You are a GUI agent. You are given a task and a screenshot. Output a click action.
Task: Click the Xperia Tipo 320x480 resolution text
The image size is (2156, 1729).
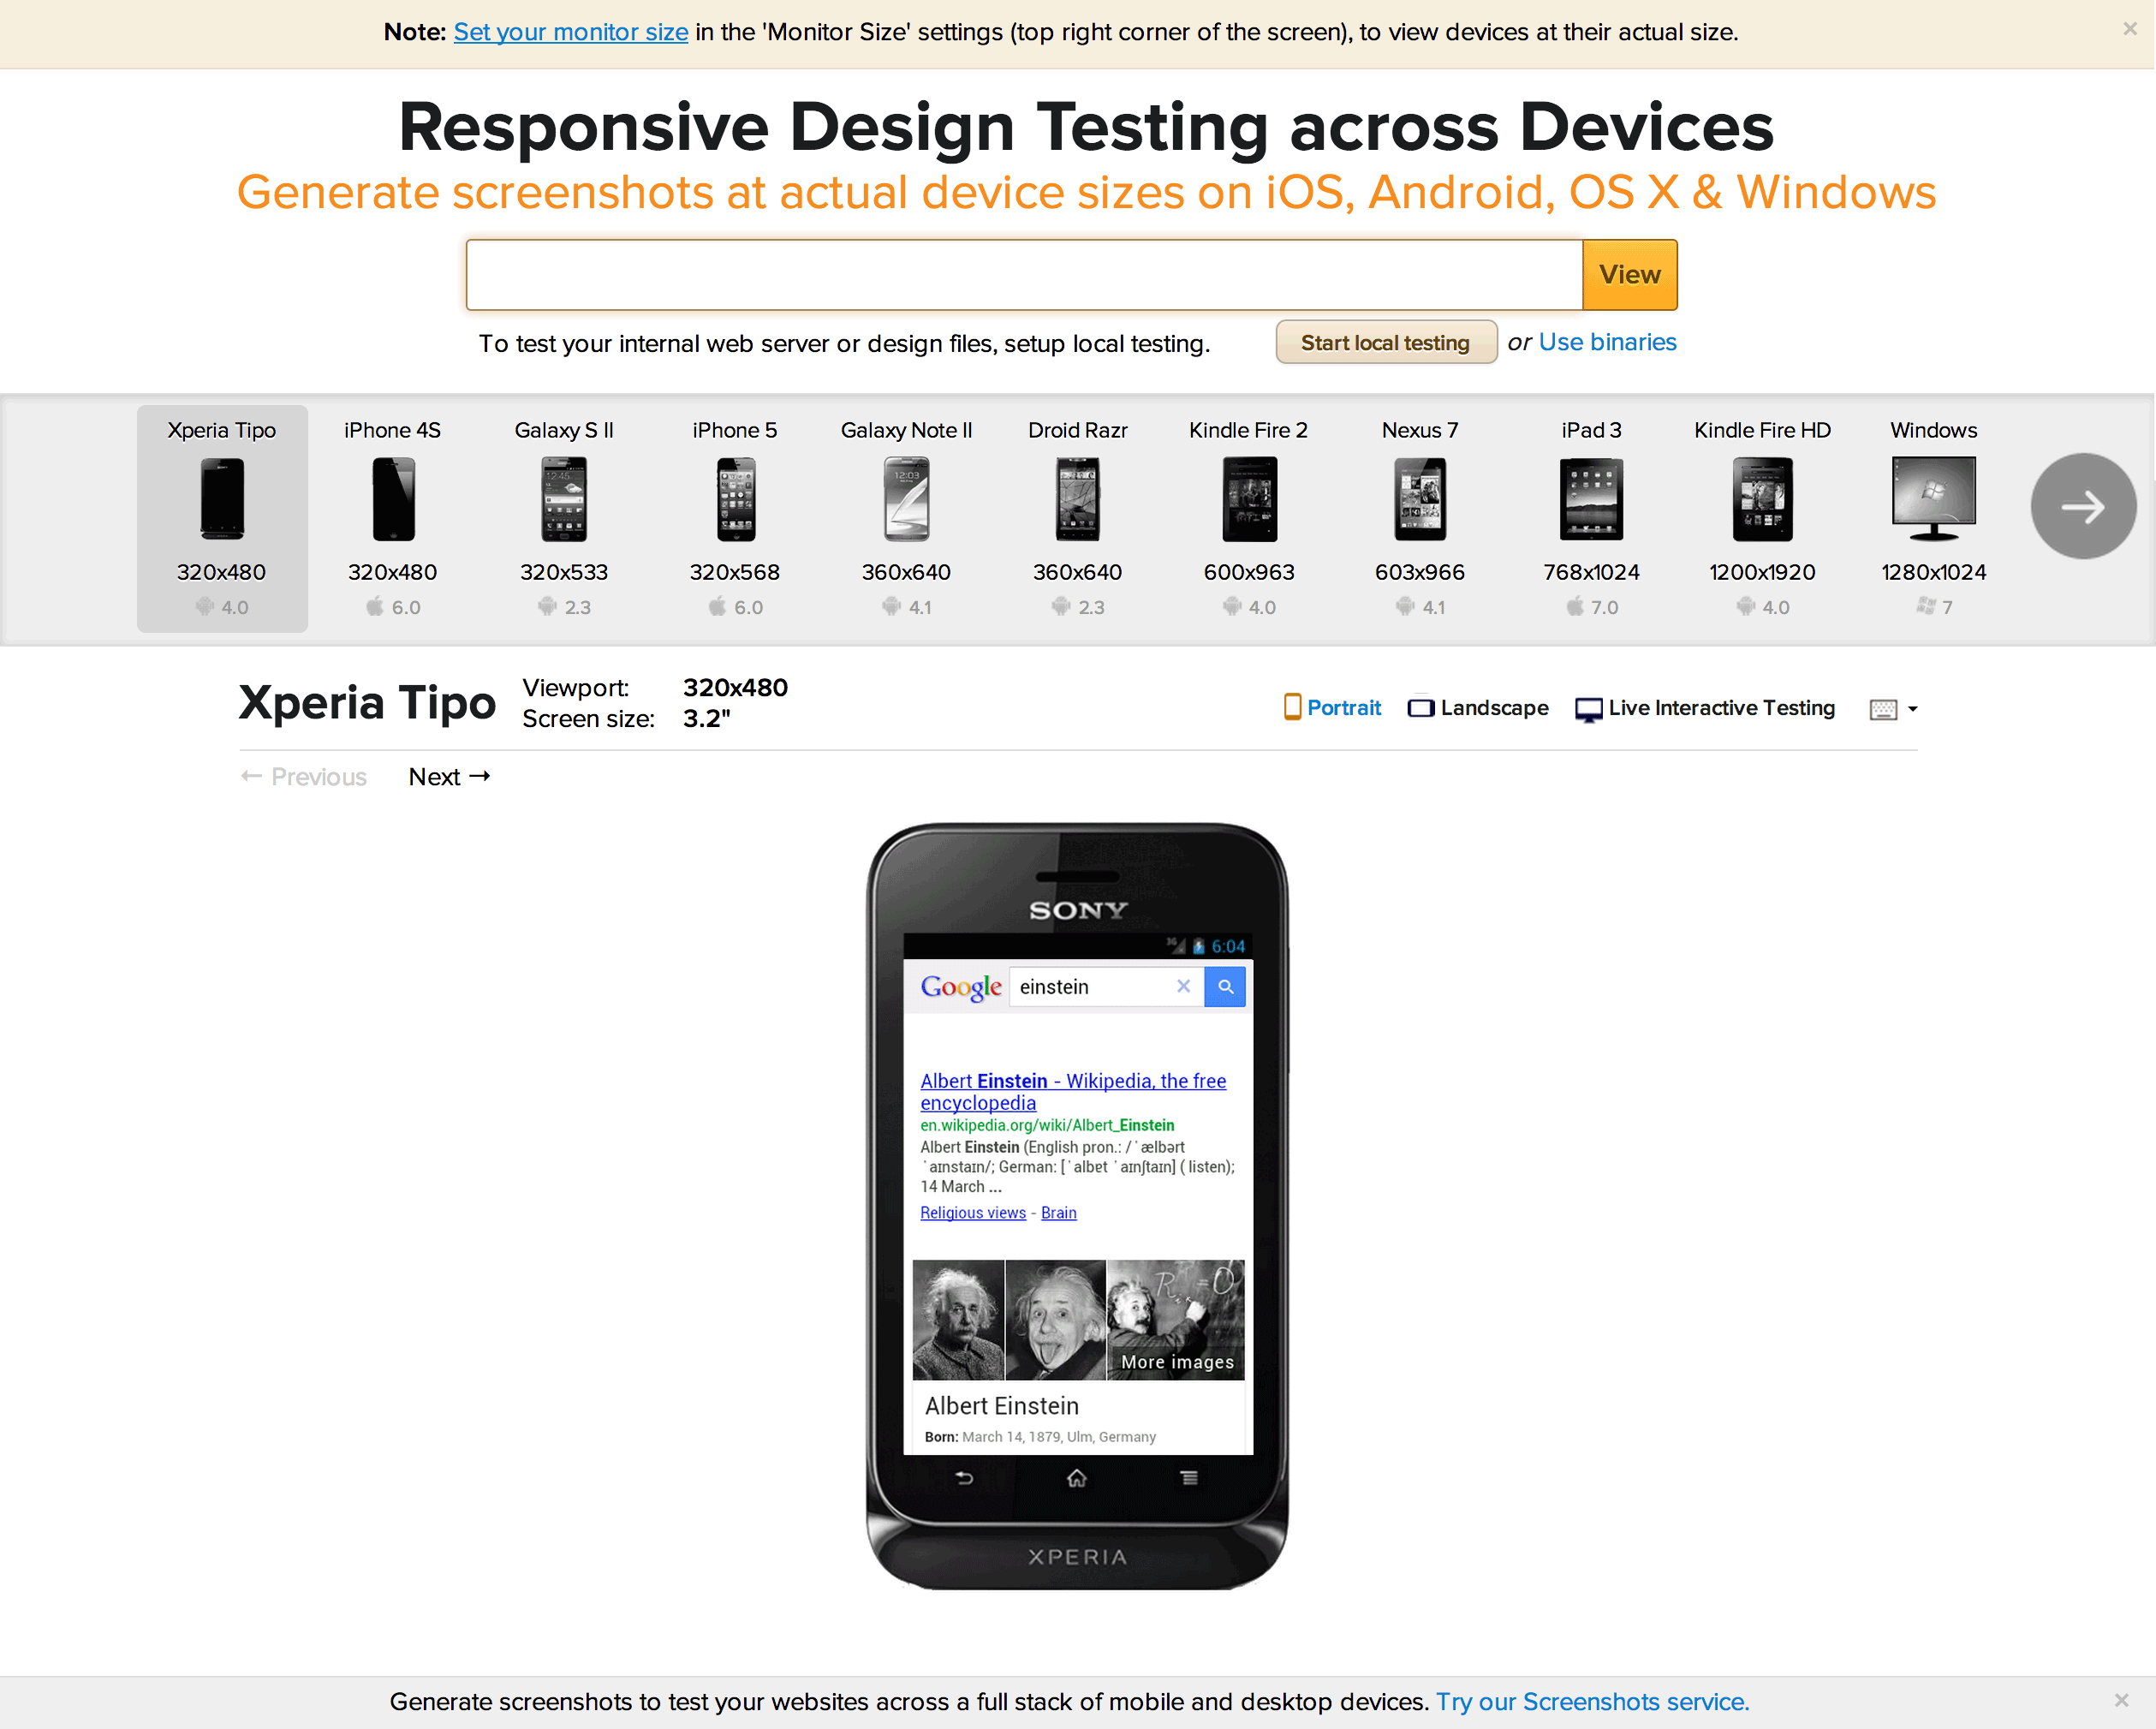click(x=221, y=572)
